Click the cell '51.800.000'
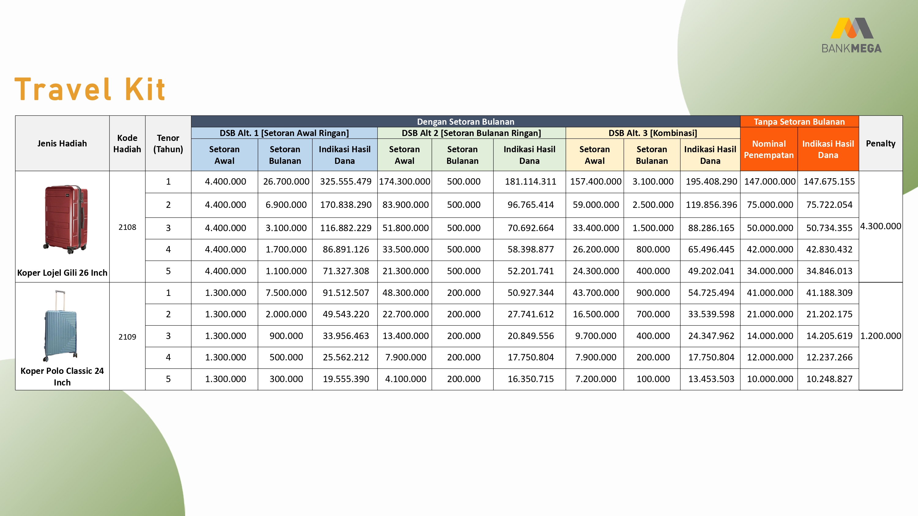Viewport: 918px width, 516px height. tap(405, 228)
